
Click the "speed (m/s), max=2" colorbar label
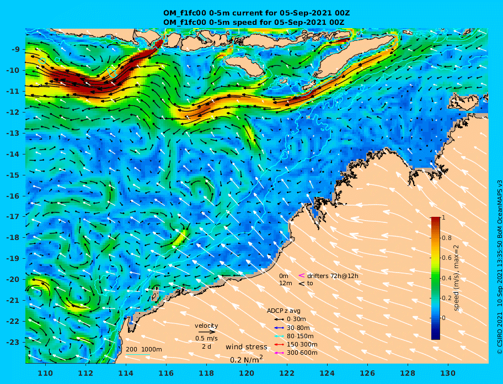(x=456, y=278)
